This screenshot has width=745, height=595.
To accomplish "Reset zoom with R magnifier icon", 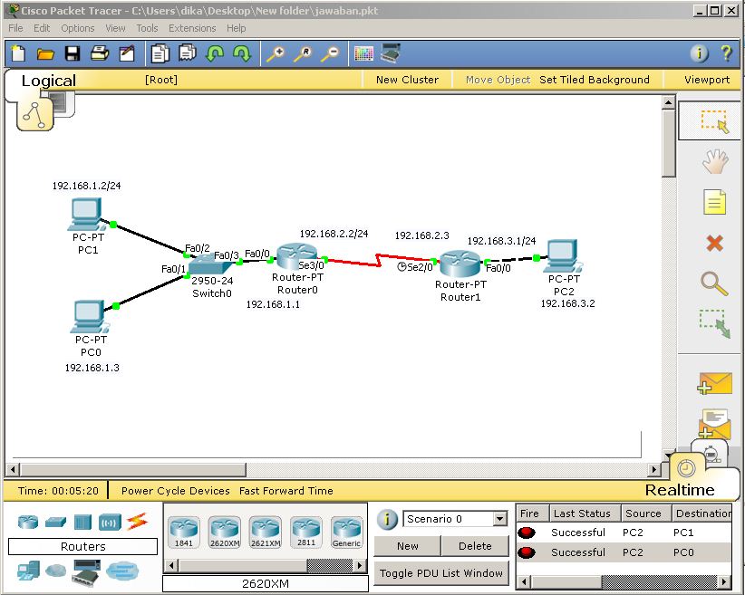I will pyautogui.click(x=302, y=53).
